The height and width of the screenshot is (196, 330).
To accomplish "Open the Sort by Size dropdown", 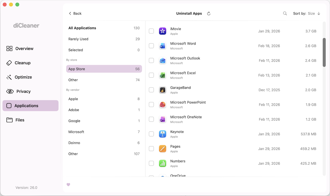I will pos(311,14).
